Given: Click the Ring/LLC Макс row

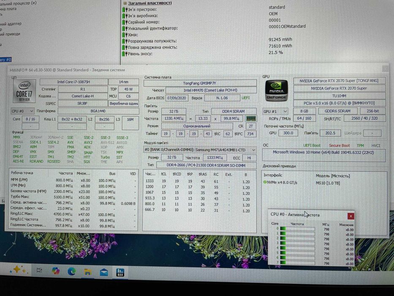Looking at the screenshot, I should coord(73,214).
